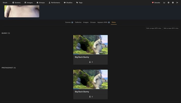Click the BUNNY (1) role heading
The height and width of the screenshot is (103, 181).
(6, 33)
